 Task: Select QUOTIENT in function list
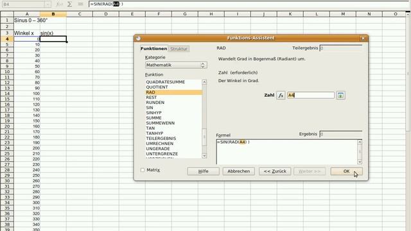click(x=173, y=87)
